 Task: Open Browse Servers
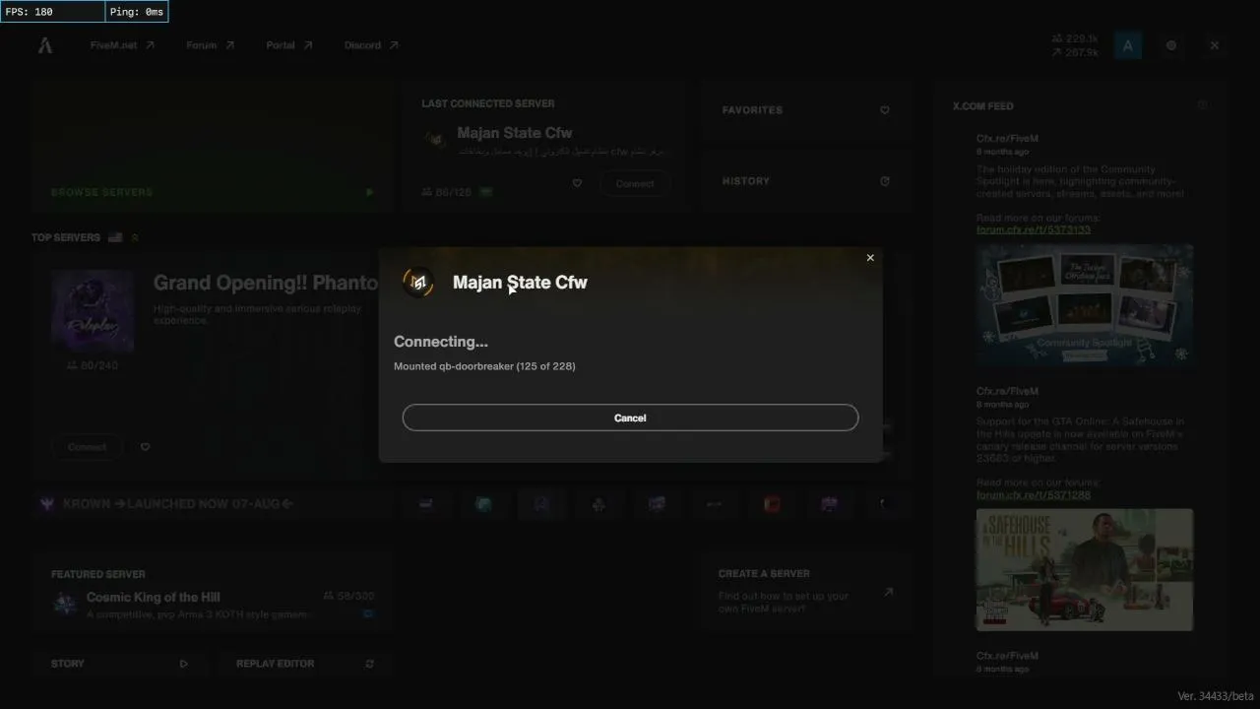pos(213,147)
